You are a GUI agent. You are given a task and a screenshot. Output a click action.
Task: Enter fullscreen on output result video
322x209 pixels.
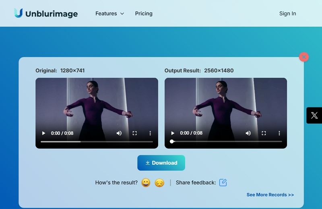[x=264, y=133]
